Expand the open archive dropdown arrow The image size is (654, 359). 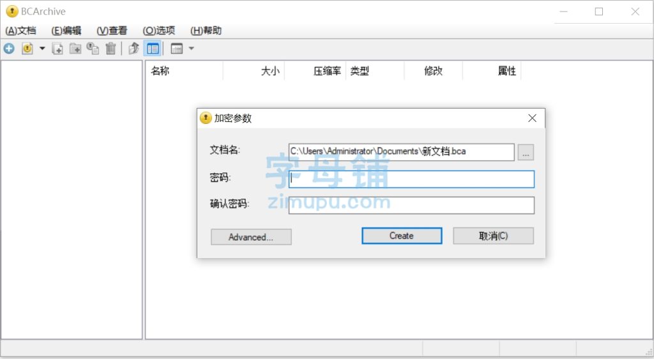(x=42, y=49)
